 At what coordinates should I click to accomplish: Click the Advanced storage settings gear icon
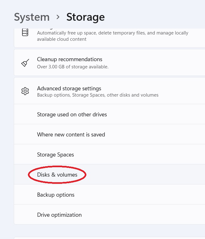tap(25, 91)
